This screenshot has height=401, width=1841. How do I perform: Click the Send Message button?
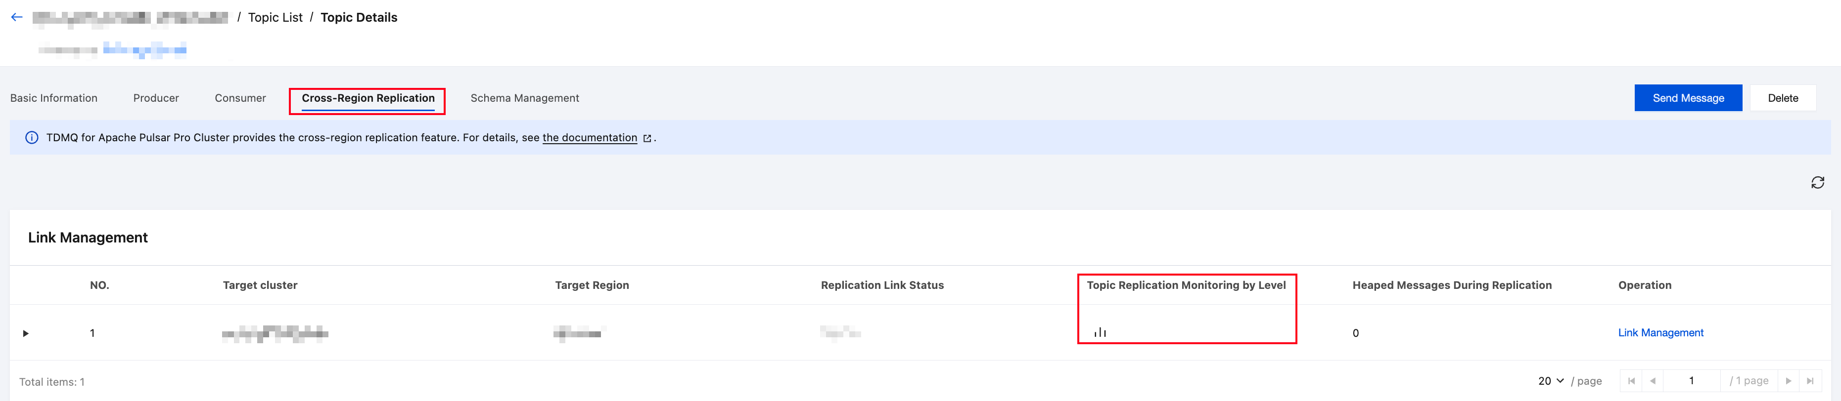pyautogui.click(x=1688, y=98)
